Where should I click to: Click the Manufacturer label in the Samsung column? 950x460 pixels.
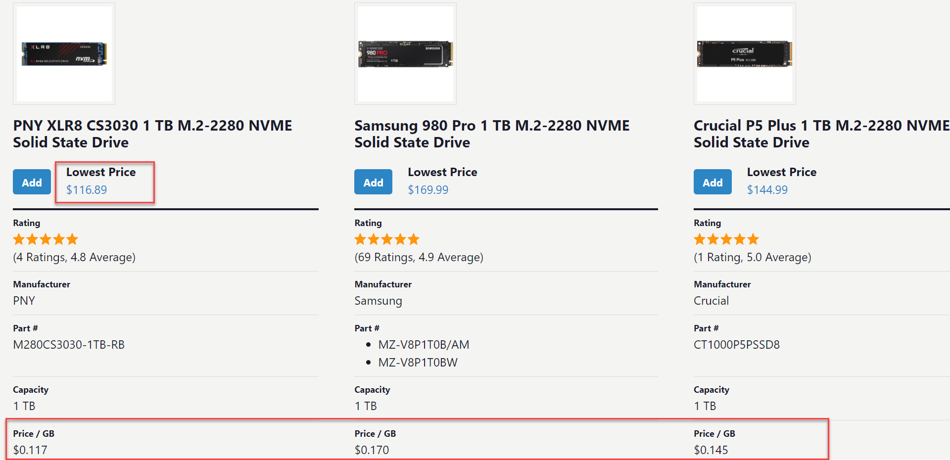[383, 284]
